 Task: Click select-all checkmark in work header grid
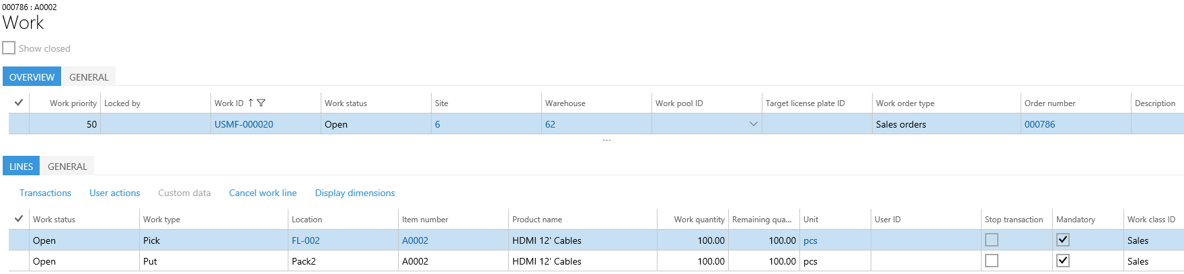click(19, 103)
